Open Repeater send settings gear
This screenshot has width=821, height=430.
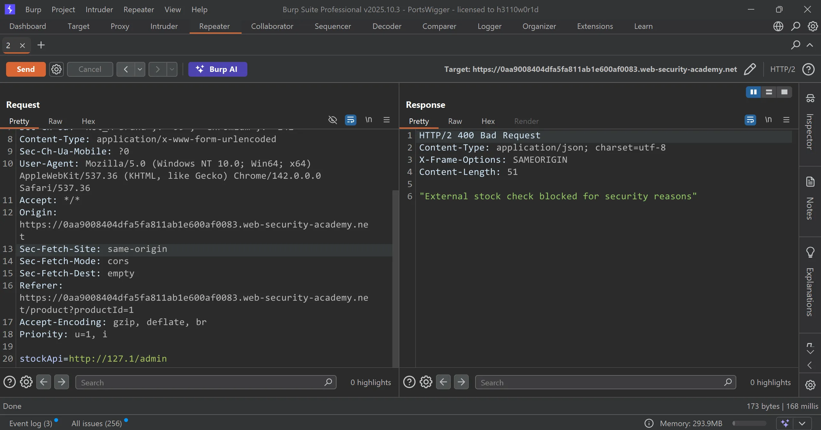point(56,69)
